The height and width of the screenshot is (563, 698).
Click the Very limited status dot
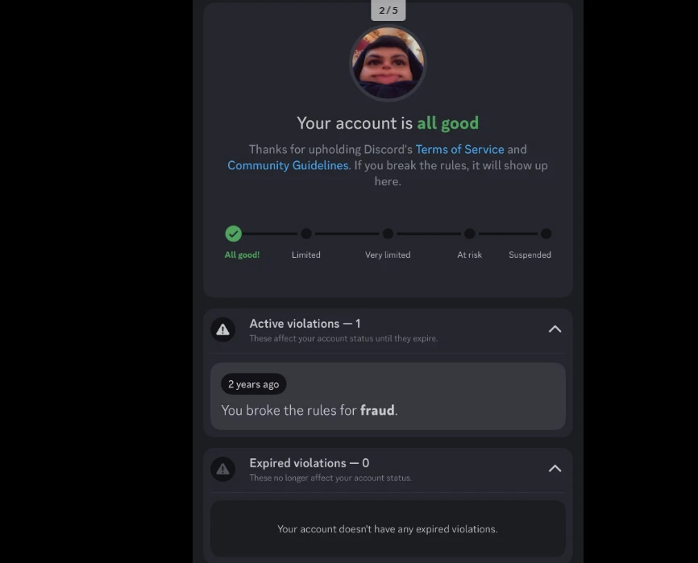coord(388,234)
